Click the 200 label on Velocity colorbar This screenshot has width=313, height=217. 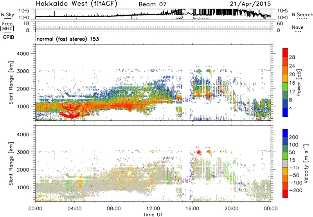294,137
